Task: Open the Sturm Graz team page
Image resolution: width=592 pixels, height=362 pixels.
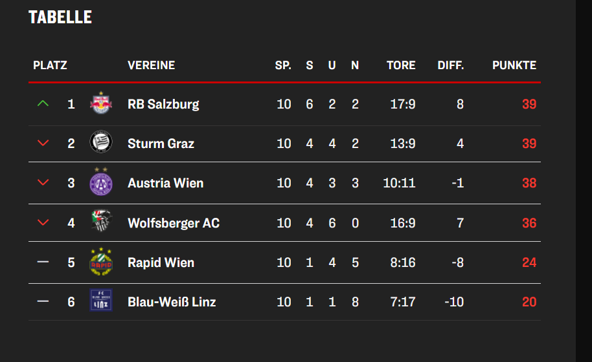Action: point(161,144)
